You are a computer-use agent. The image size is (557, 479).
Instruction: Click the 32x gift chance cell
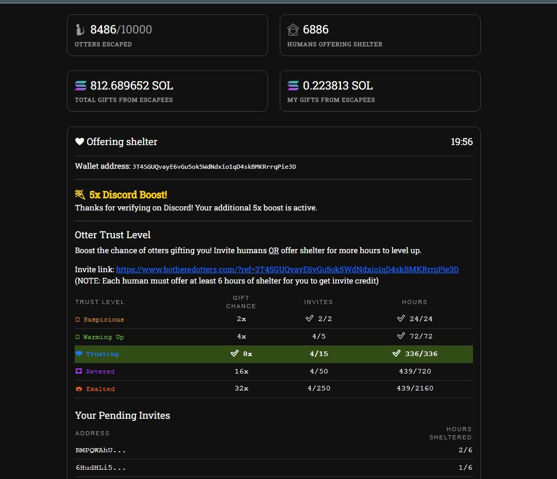[242, 388]
